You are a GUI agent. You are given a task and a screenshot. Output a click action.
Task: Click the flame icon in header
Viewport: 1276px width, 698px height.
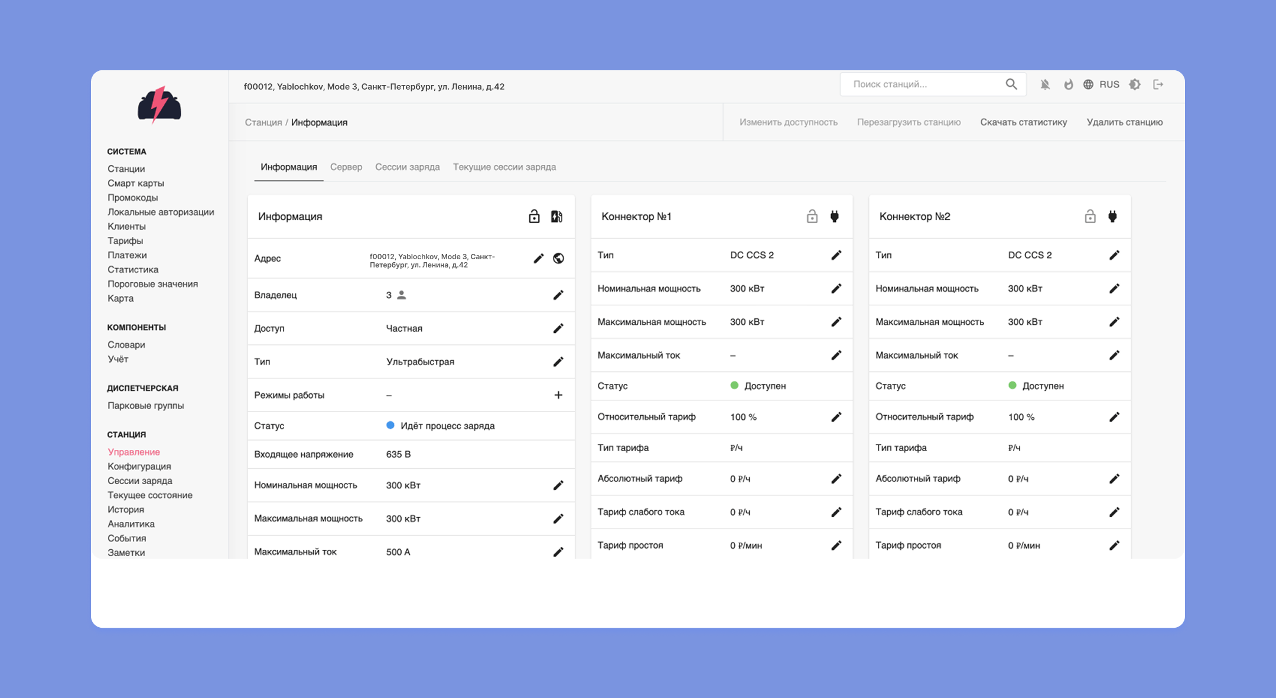pos(1068,84)
